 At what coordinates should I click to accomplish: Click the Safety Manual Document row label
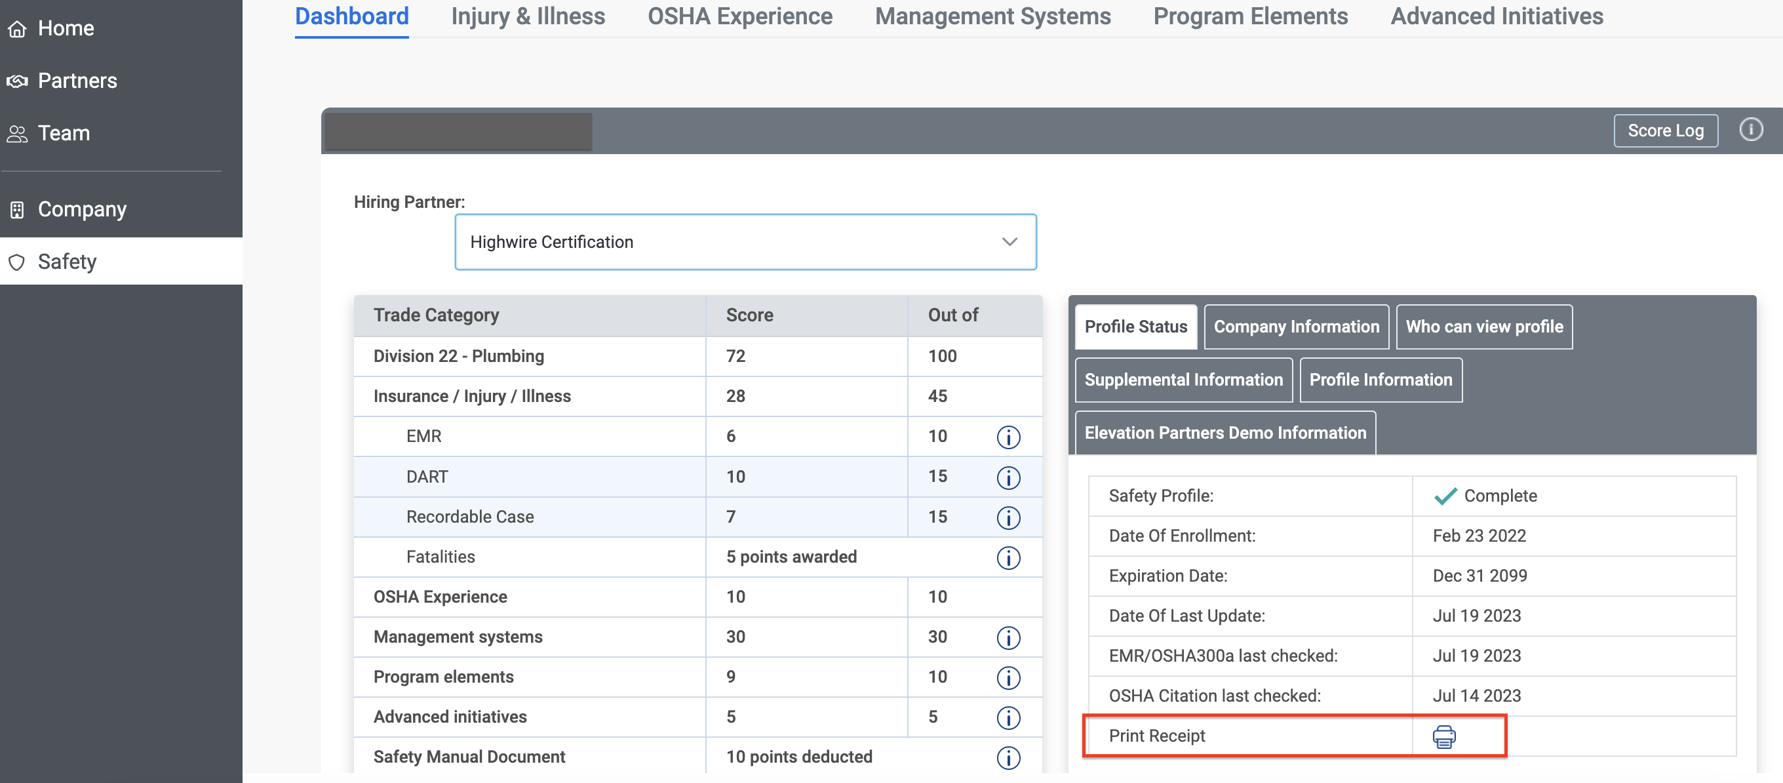(469, 758)
